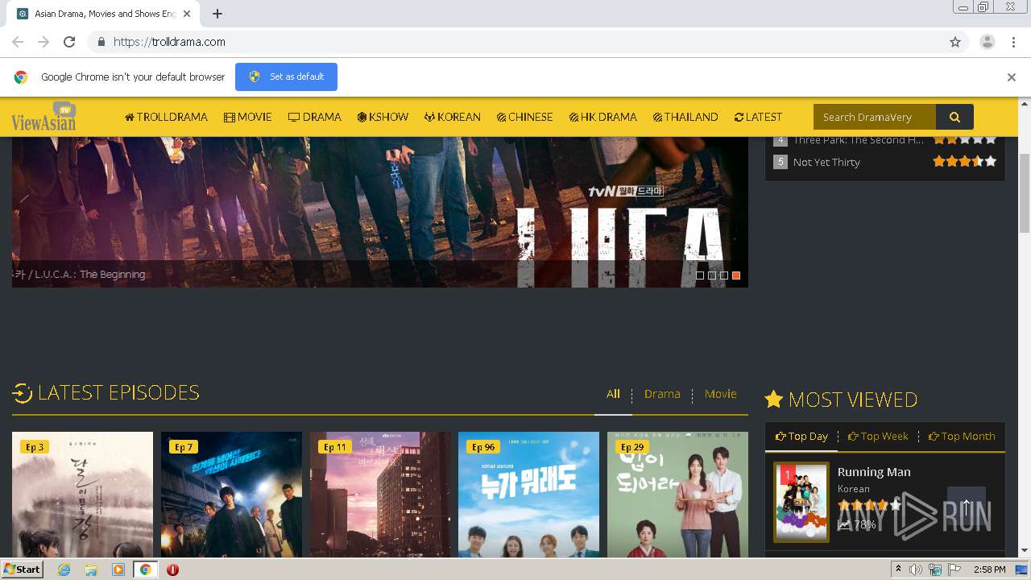Go forward in Chrome

pyautogui.click(x=43, y=42)
